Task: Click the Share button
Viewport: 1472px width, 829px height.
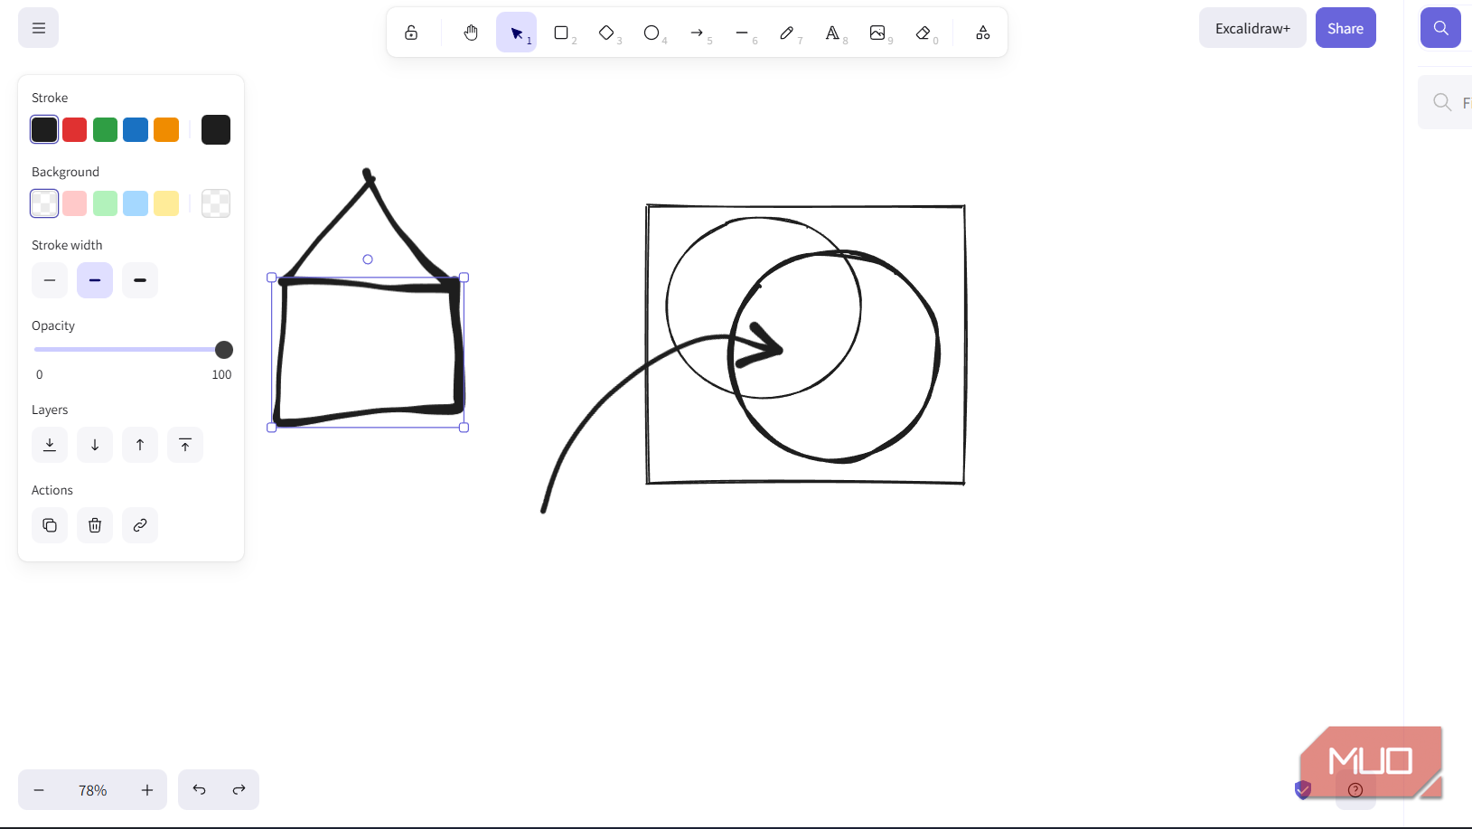Action: pos(1345,27)
